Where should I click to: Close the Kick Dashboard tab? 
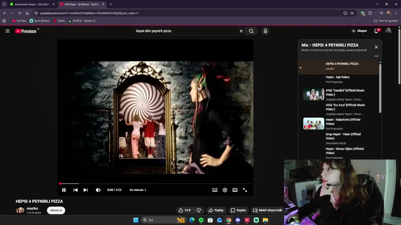click(54, 4)
